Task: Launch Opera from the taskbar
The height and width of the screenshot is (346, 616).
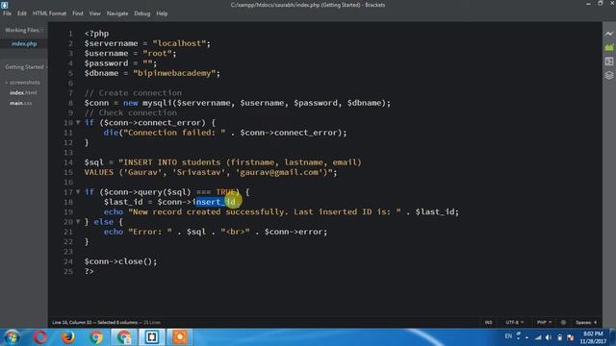Action: tap(39, 337)
